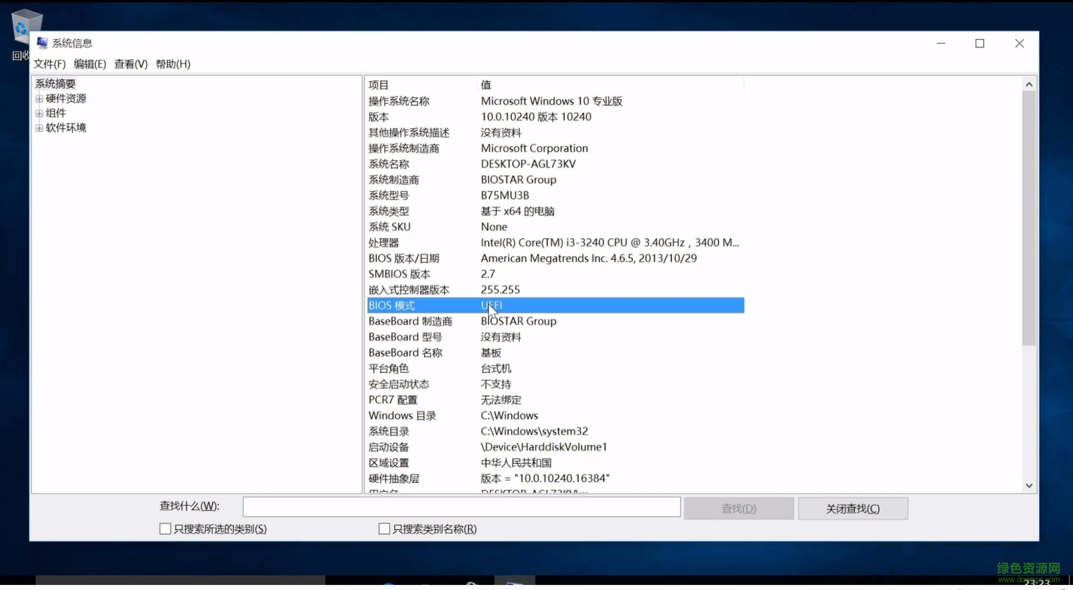Expand the 硬件资源 tree node
This screenshot has width=1073, height=590.
click(39, 98)
